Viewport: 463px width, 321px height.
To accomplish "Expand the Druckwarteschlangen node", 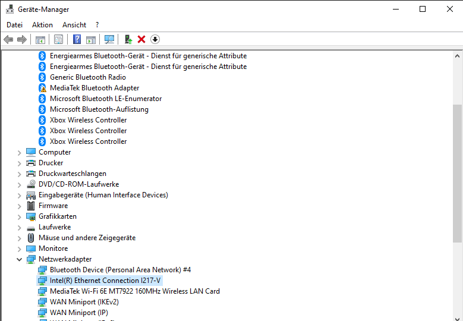I will tap(19, 174).
